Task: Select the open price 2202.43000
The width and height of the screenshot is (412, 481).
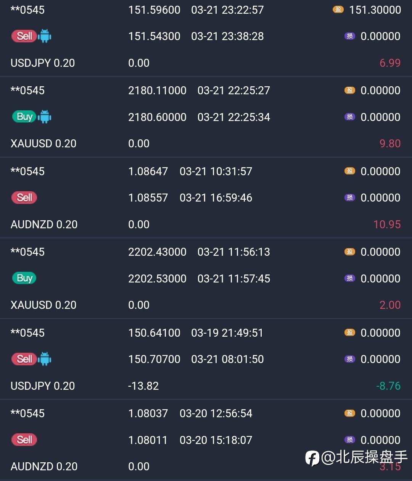Action: 157,252
